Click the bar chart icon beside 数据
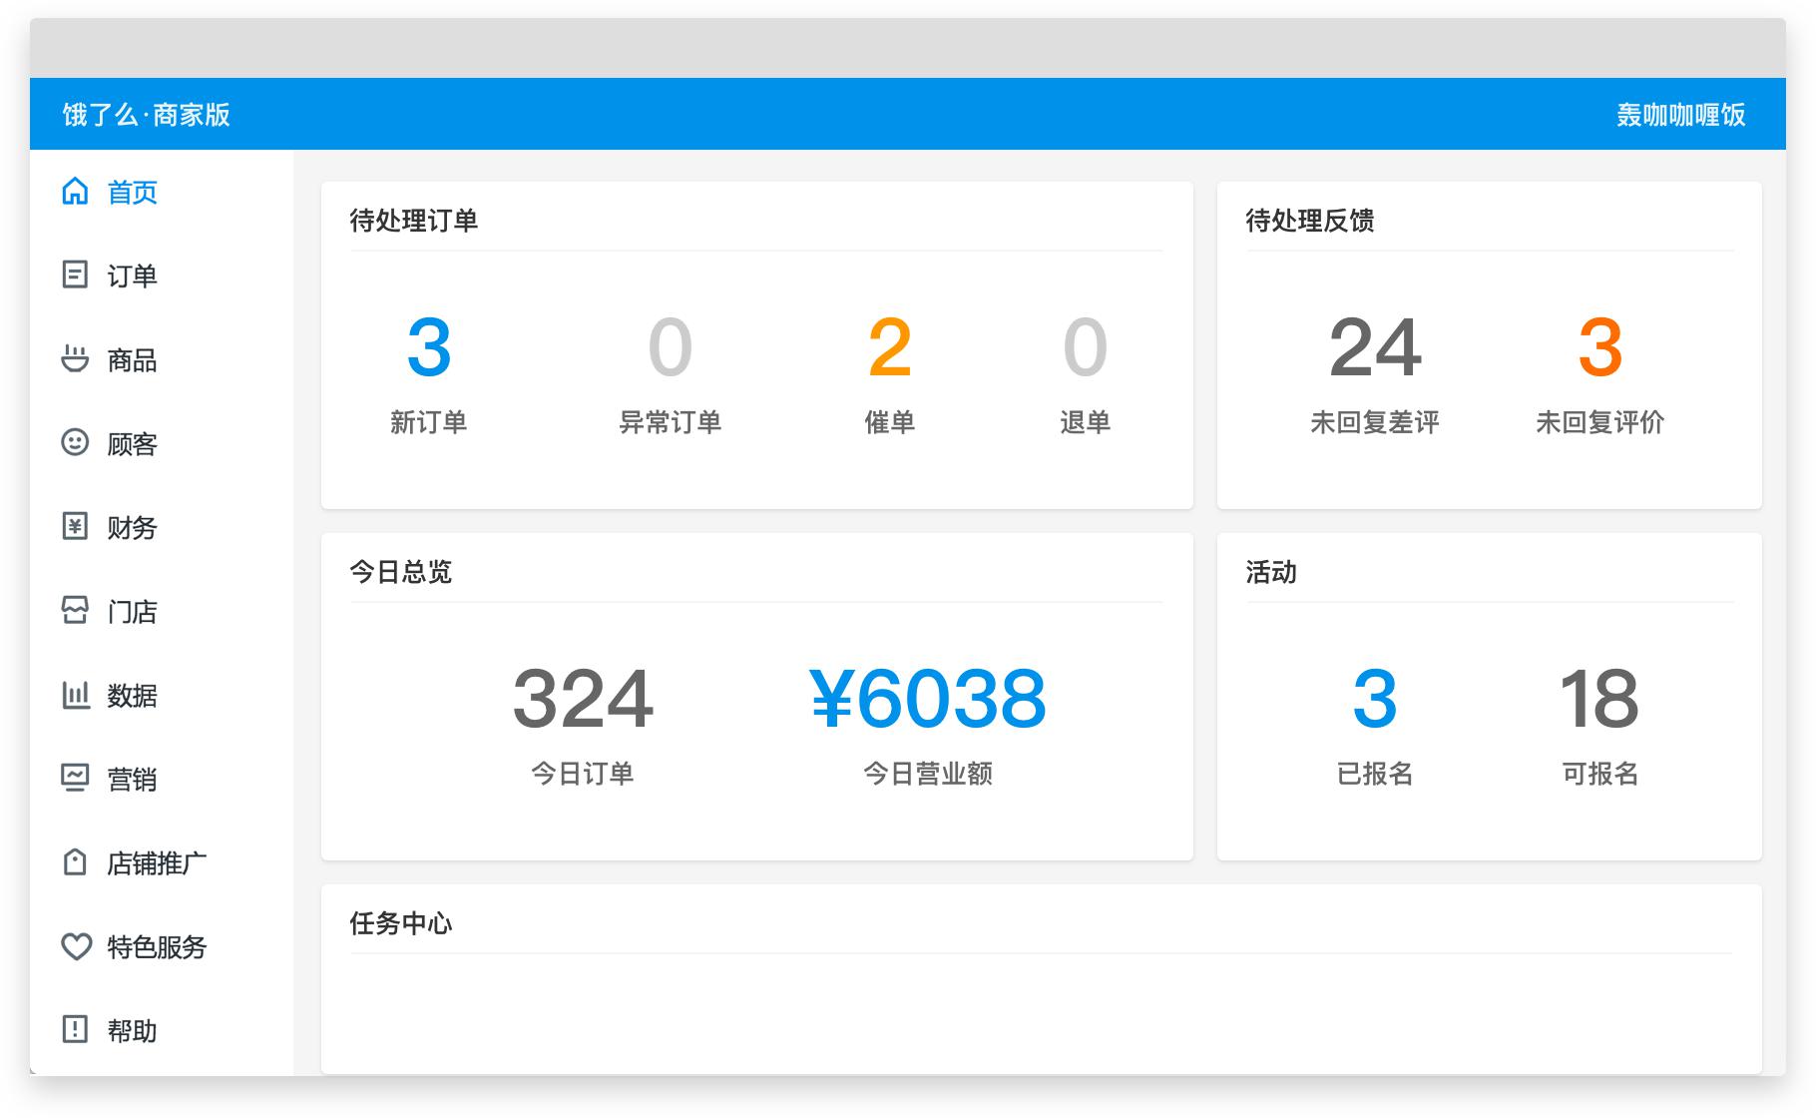 click(75, 694)
